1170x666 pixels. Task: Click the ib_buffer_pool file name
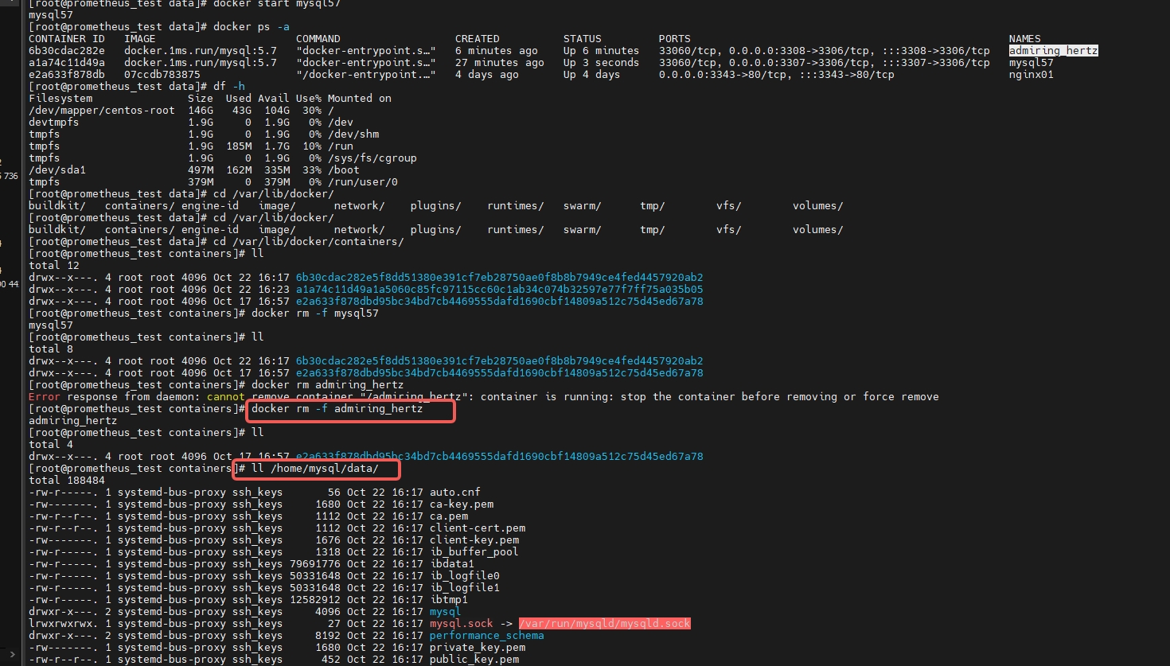474,552
